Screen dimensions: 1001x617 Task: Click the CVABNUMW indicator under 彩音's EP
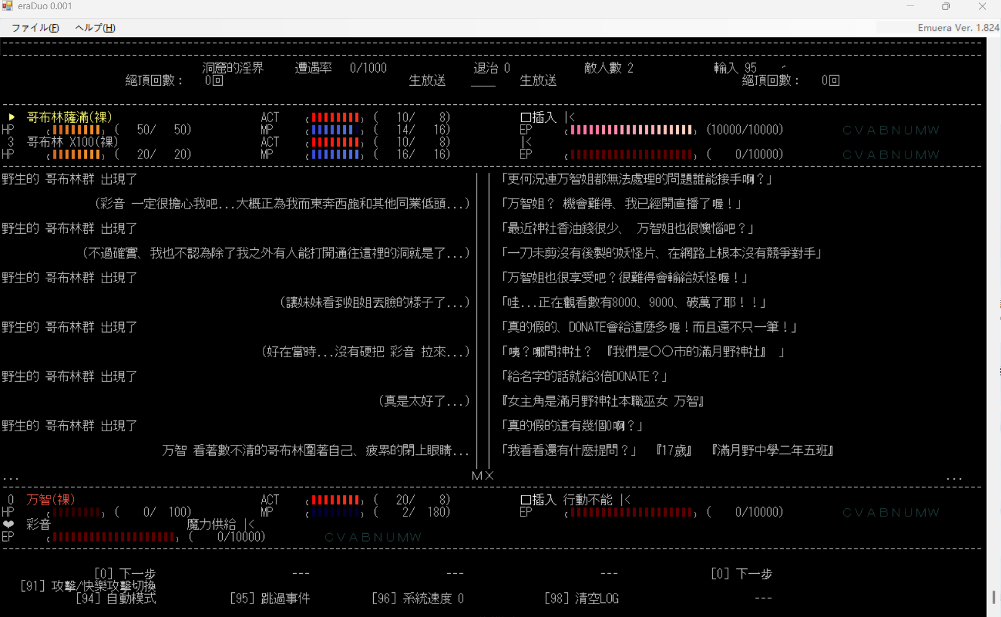coord(373,537)
